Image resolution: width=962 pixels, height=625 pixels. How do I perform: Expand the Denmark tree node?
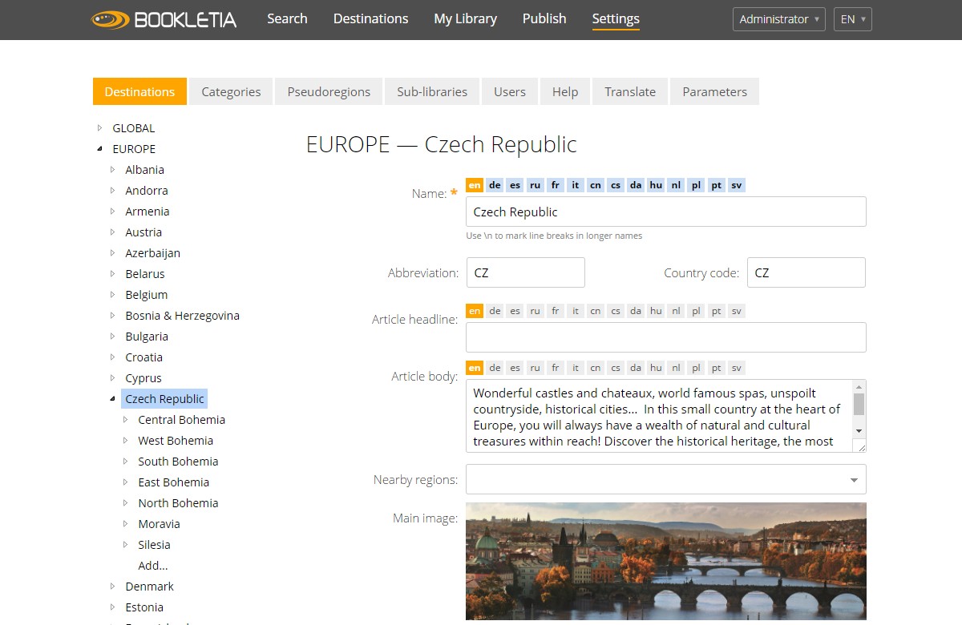(x=112, y=587)
